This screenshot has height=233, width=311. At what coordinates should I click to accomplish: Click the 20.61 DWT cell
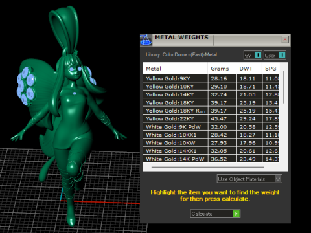[249, 151]
